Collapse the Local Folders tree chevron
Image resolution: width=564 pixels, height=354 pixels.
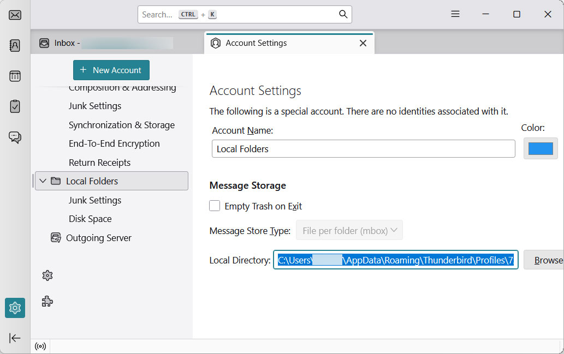43,181
